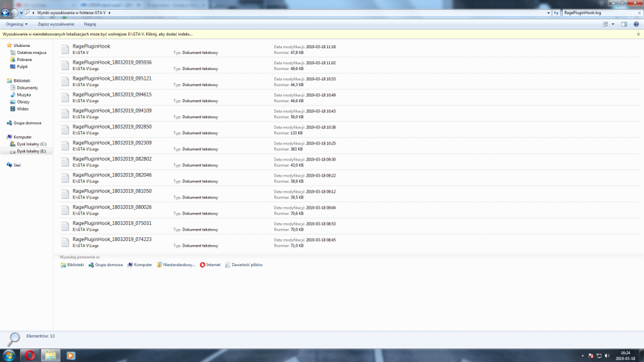Open the view options dropdown arrow
This screenshot has width=644, height=362.
pos(613,24)
